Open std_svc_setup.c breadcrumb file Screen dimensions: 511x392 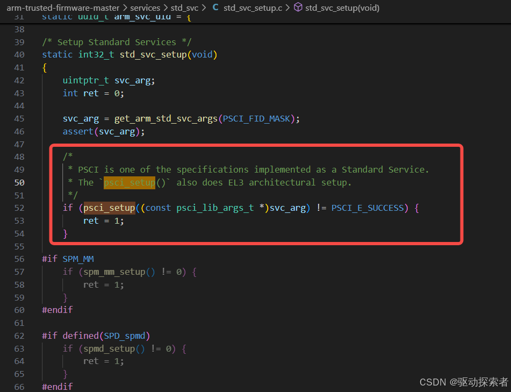(253, 8)
